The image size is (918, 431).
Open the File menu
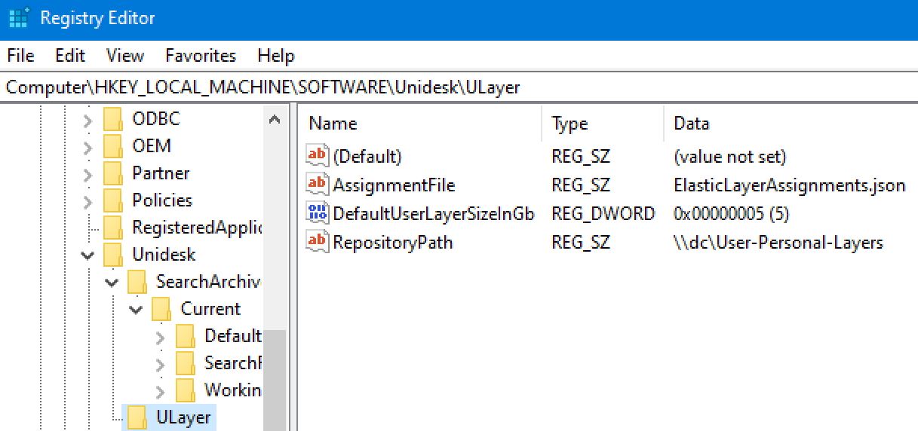point(20,56)
